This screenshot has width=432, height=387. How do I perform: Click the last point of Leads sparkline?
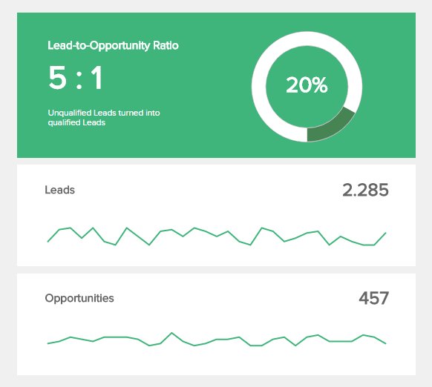point(386,233)
